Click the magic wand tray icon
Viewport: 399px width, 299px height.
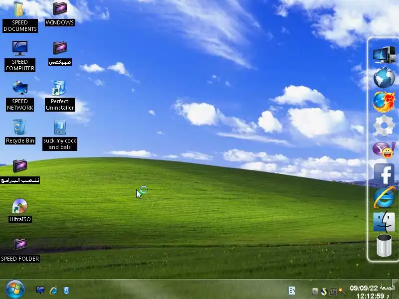[342, 291]
